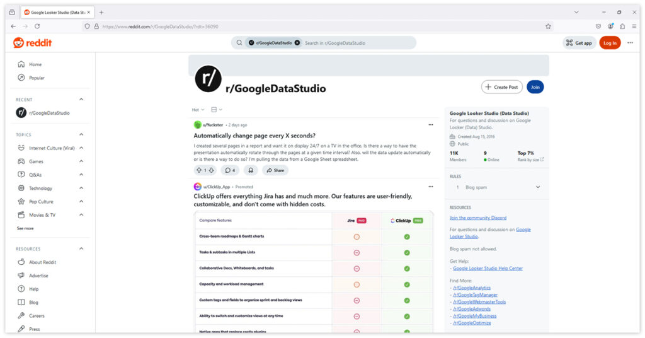
Task: Go to Popular in the sidebar
Action: pos(37,78)
